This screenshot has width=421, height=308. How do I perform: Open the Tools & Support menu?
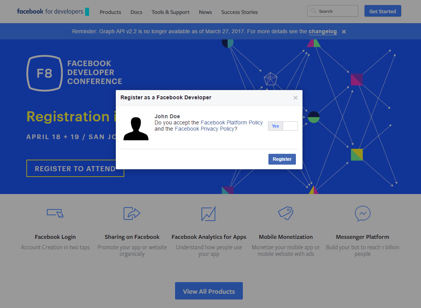pyautogui.click(x=170, y=12)
